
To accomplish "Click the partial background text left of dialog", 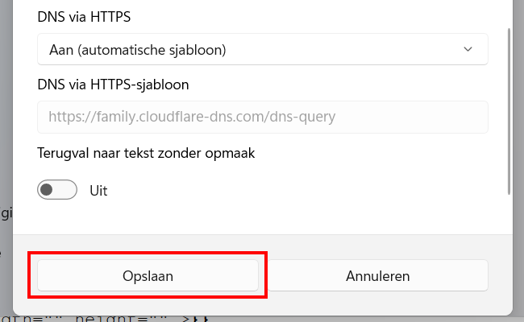I will click(x=6, y=213).
